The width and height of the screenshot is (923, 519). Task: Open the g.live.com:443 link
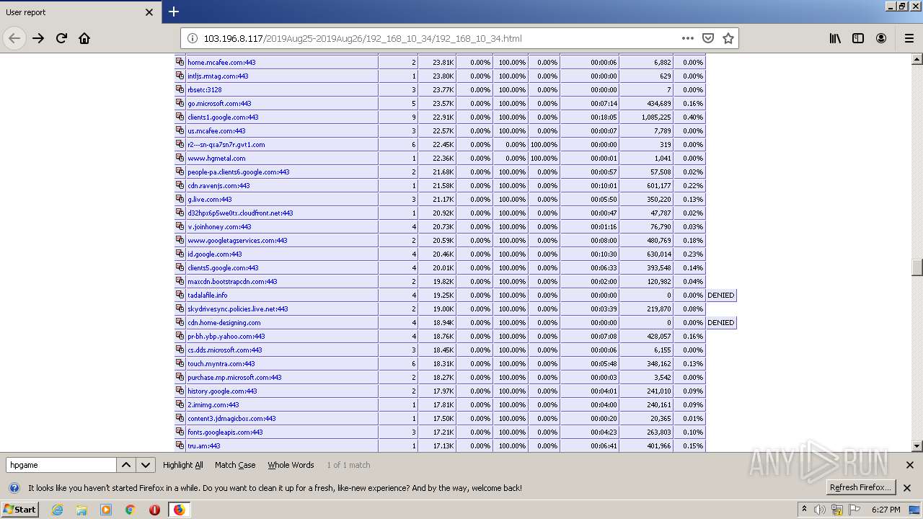[210, 200]
